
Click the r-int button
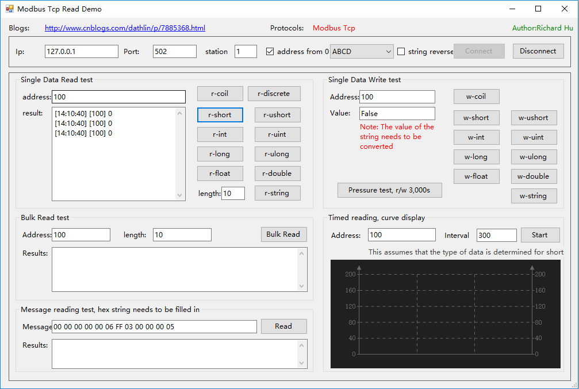pos(220,134)
